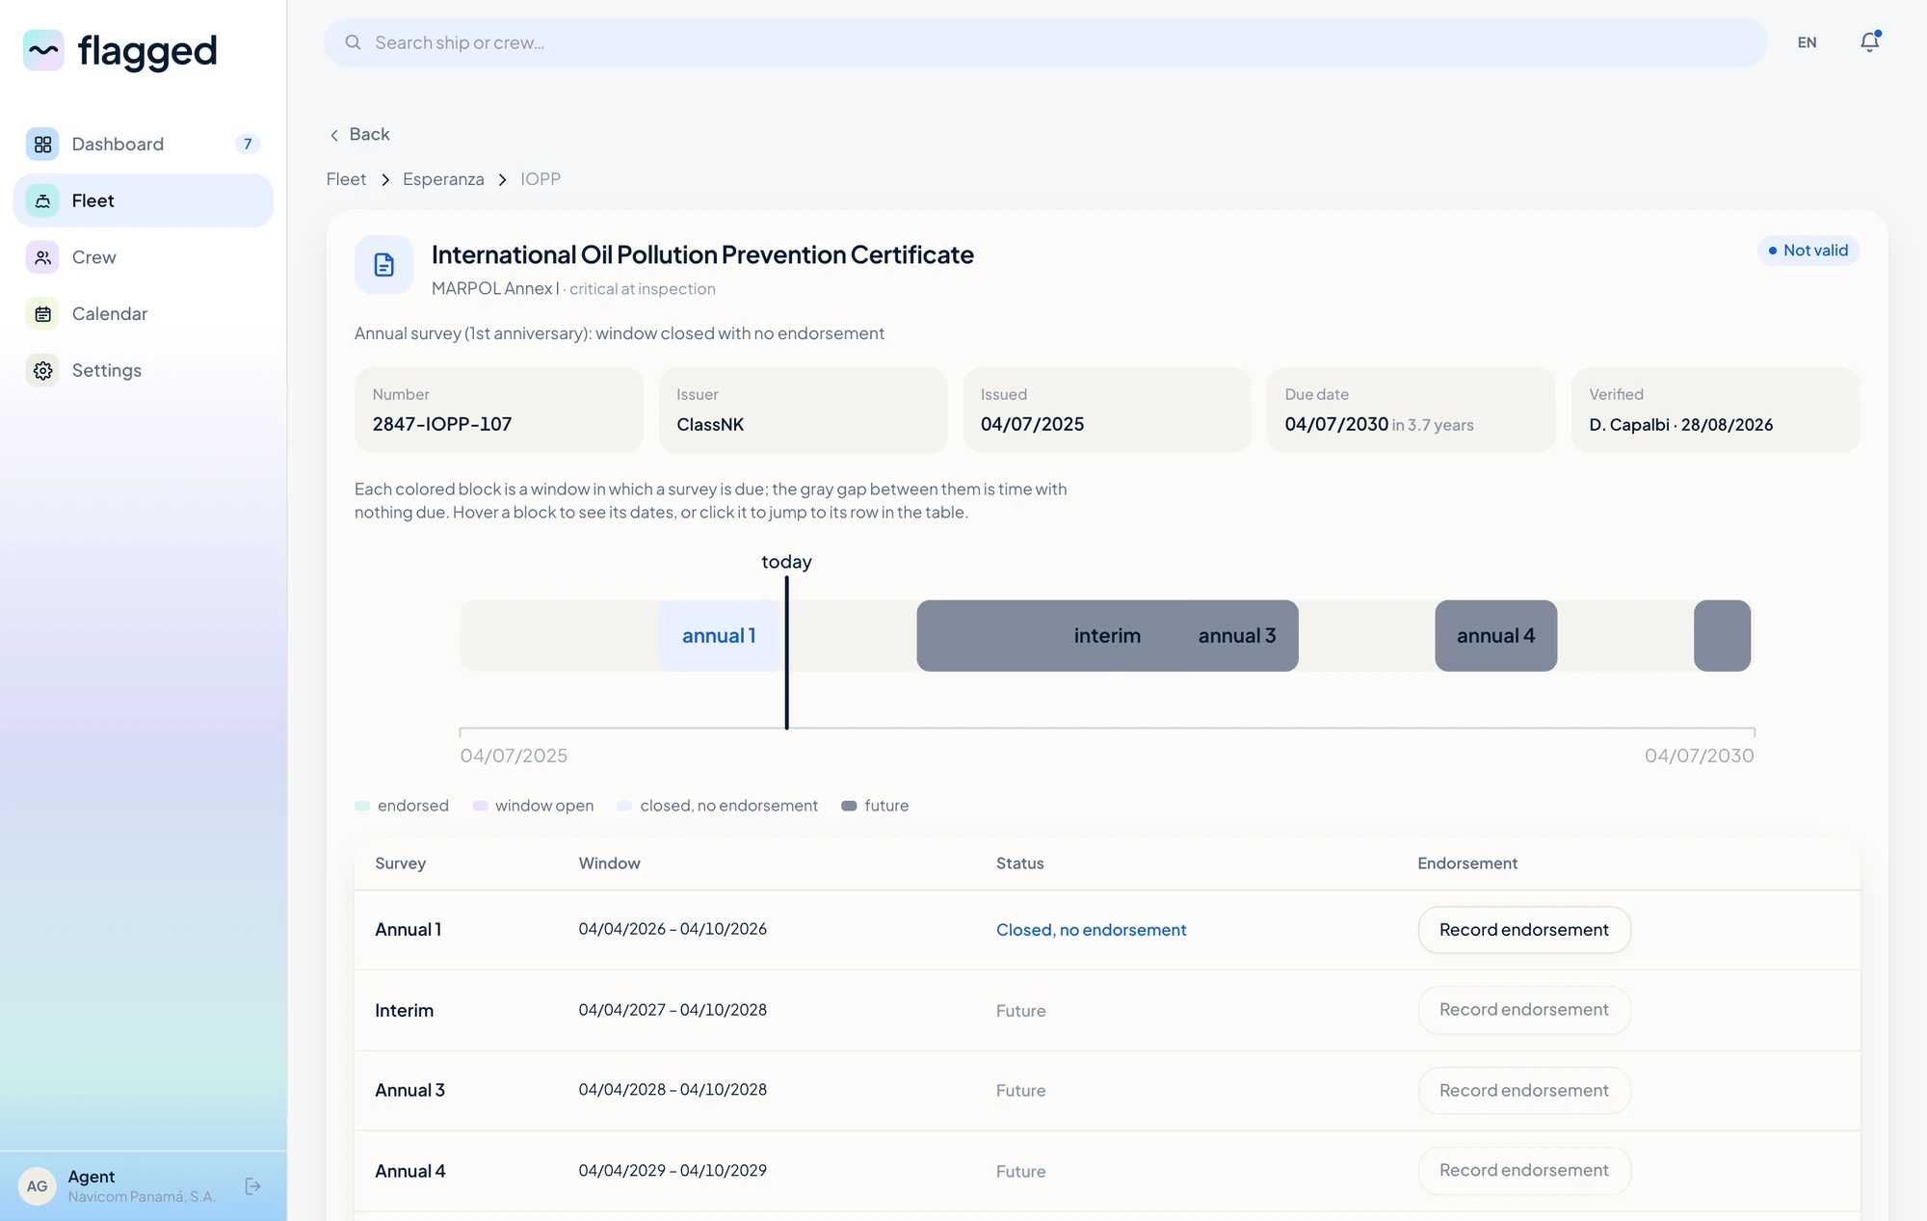
Task: Click the endorsed legend swatch
Action: pos(362,806)
